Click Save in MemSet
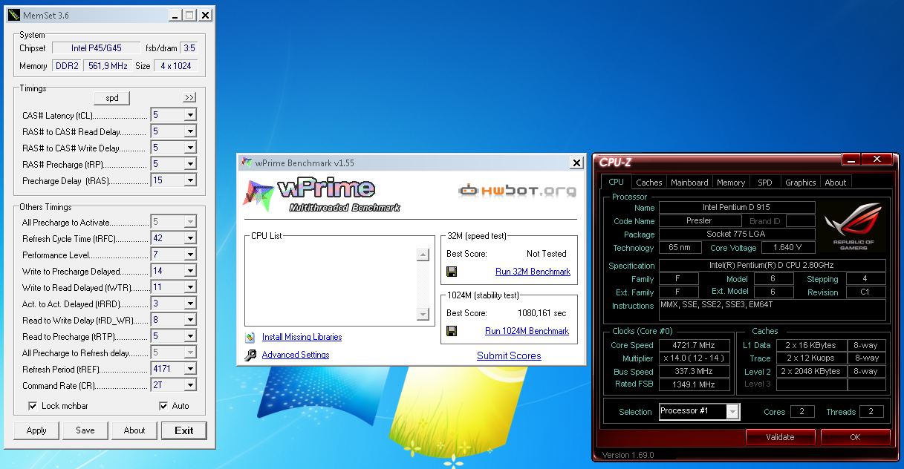Image resolution: width=904 pixels, height=469 pixels. pyautogui.click(x=85, y=430)
